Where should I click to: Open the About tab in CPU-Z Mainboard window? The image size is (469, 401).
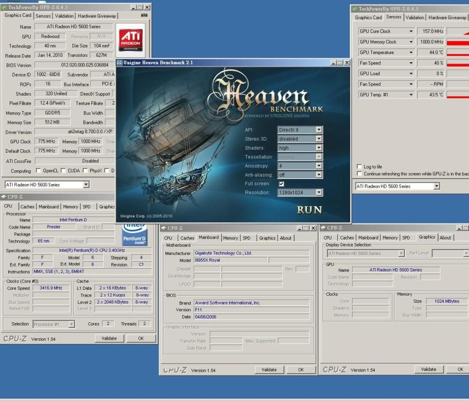[x=286, y=238]
